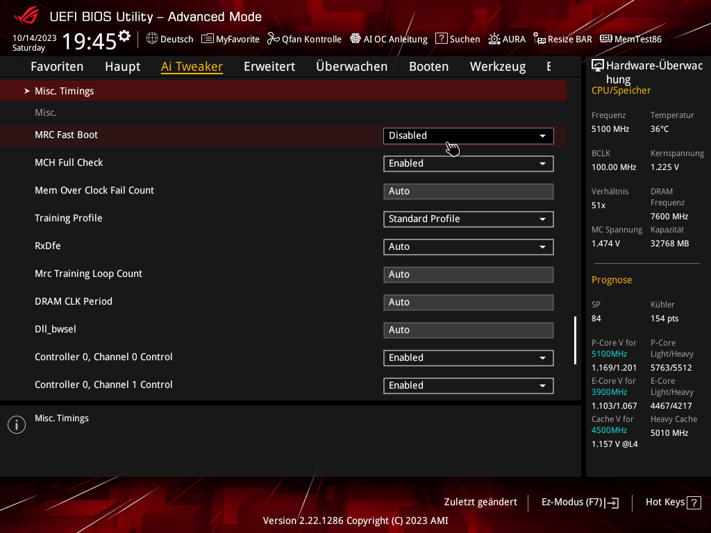The height and width of the screenshot is (533, 711).
Task: Click the Suchen search label
Action: (465, 39)
